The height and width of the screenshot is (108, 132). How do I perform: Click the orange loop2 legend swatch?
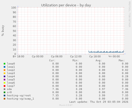click(x=5, y=70)
